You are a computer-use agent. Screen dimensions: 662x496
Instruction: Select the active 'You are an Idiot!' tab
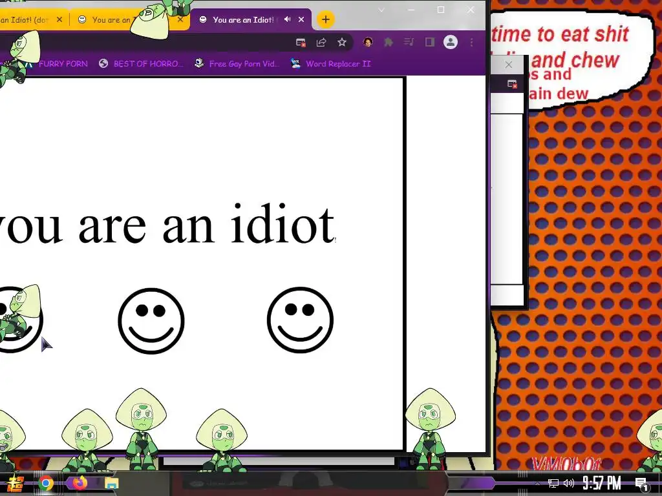[x=244, y=19]
